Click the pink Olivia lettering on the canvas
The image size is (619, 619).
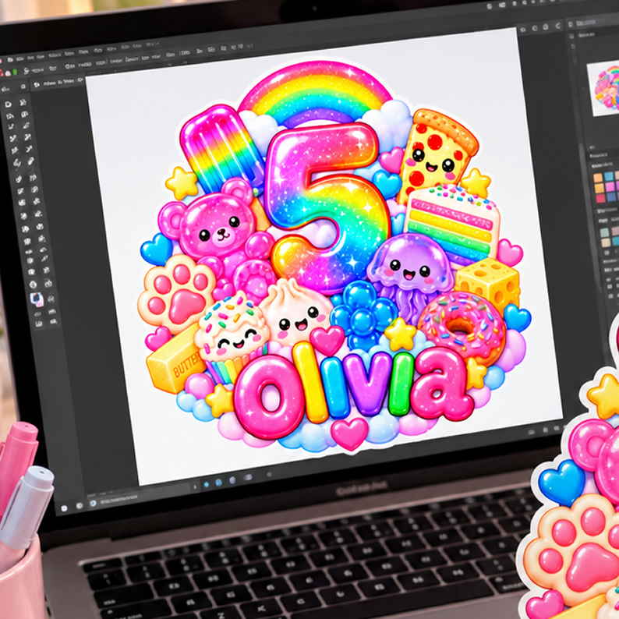[354, 391]
